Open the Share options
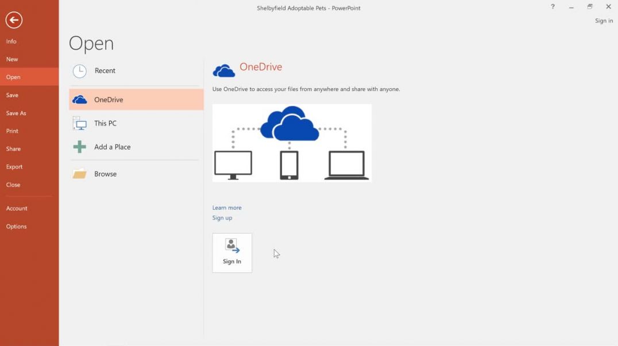The height and width of the screenshot is (346, 618). (29, 148)
